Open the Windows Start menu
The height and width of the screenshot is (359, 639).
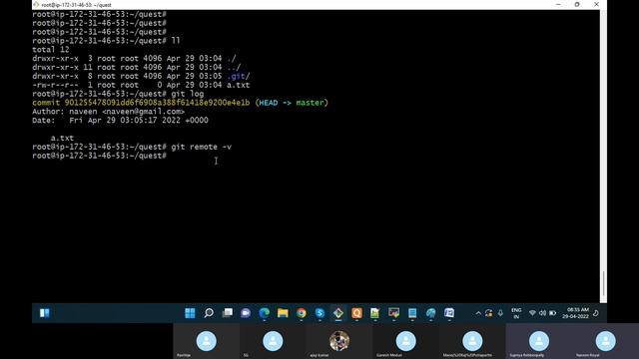coord(190,312)
